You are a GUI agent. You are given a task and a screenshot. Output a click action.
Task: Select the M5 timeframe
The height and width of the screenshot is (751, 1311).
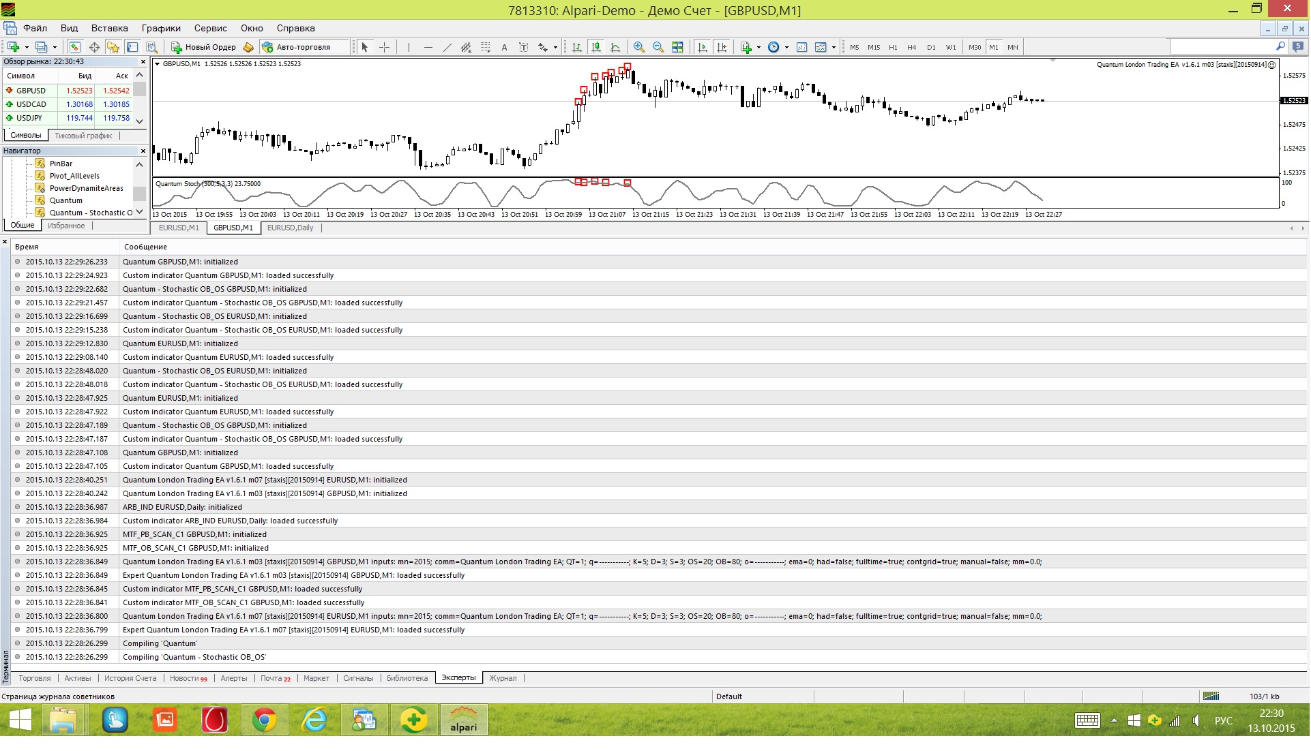tap(855, 47)
